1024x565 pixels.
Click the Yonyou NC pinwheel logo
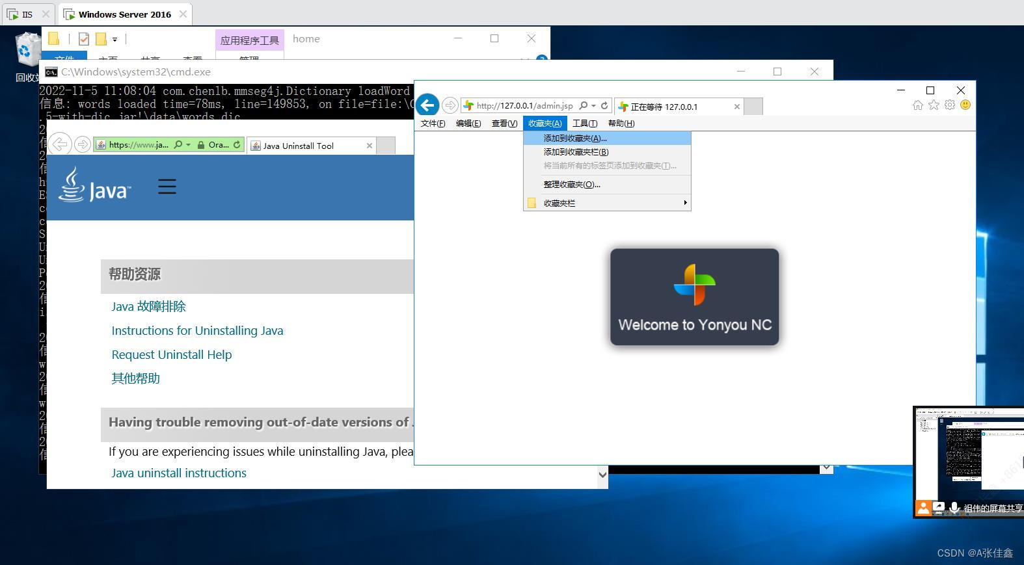[694, 284]
